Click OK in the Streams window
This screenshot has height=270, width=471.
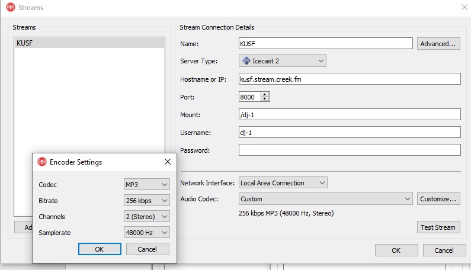396,250
